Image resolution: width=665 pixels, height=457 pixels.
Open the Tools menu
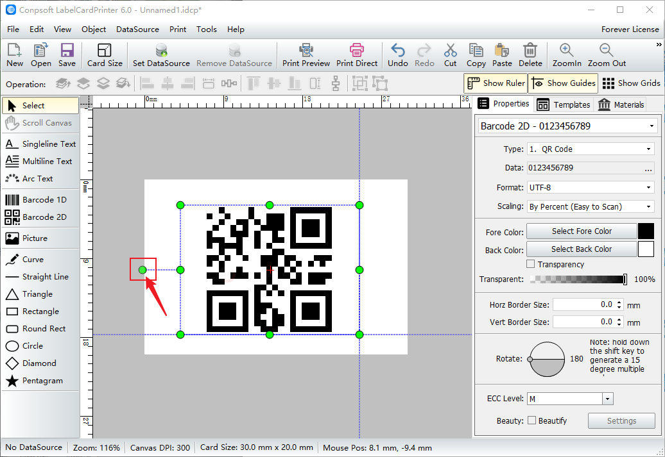(207, 29)
